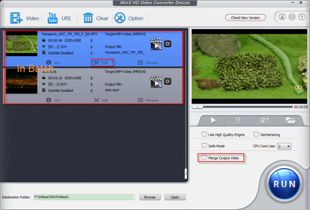The width and height of the screenshot is (310, 210).
Task: Check Merge Output Video
Action: (x=204, y=157)
